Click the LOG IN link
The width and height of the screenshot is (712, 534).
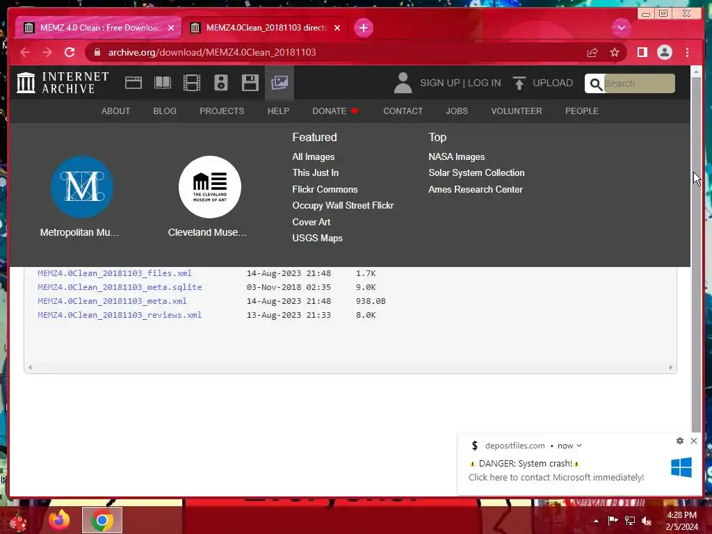(x=484, y=83)
